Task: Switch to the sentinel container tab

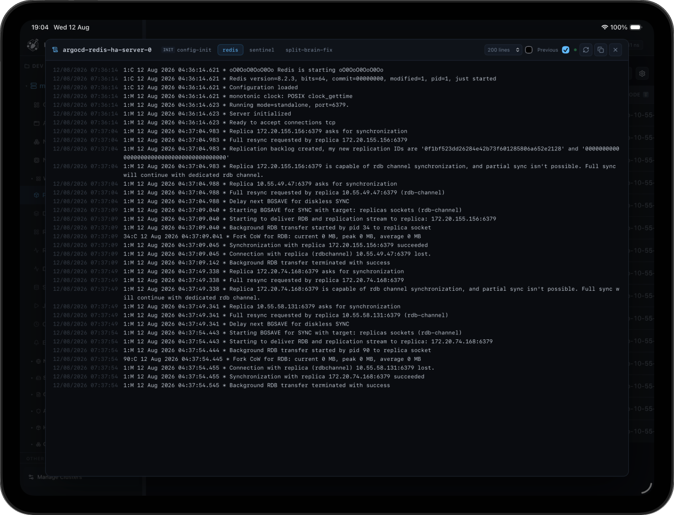Action: click(x=262, y=50)
